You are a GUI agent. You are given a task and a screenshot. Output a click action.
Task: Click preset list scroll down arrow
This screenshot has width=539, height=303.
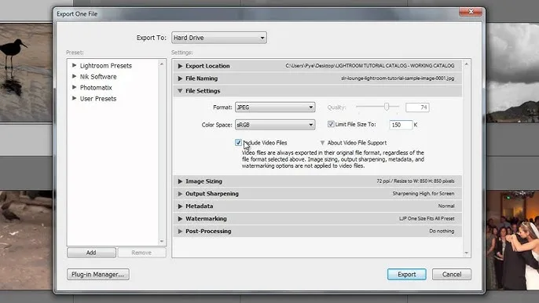point(162,242)
